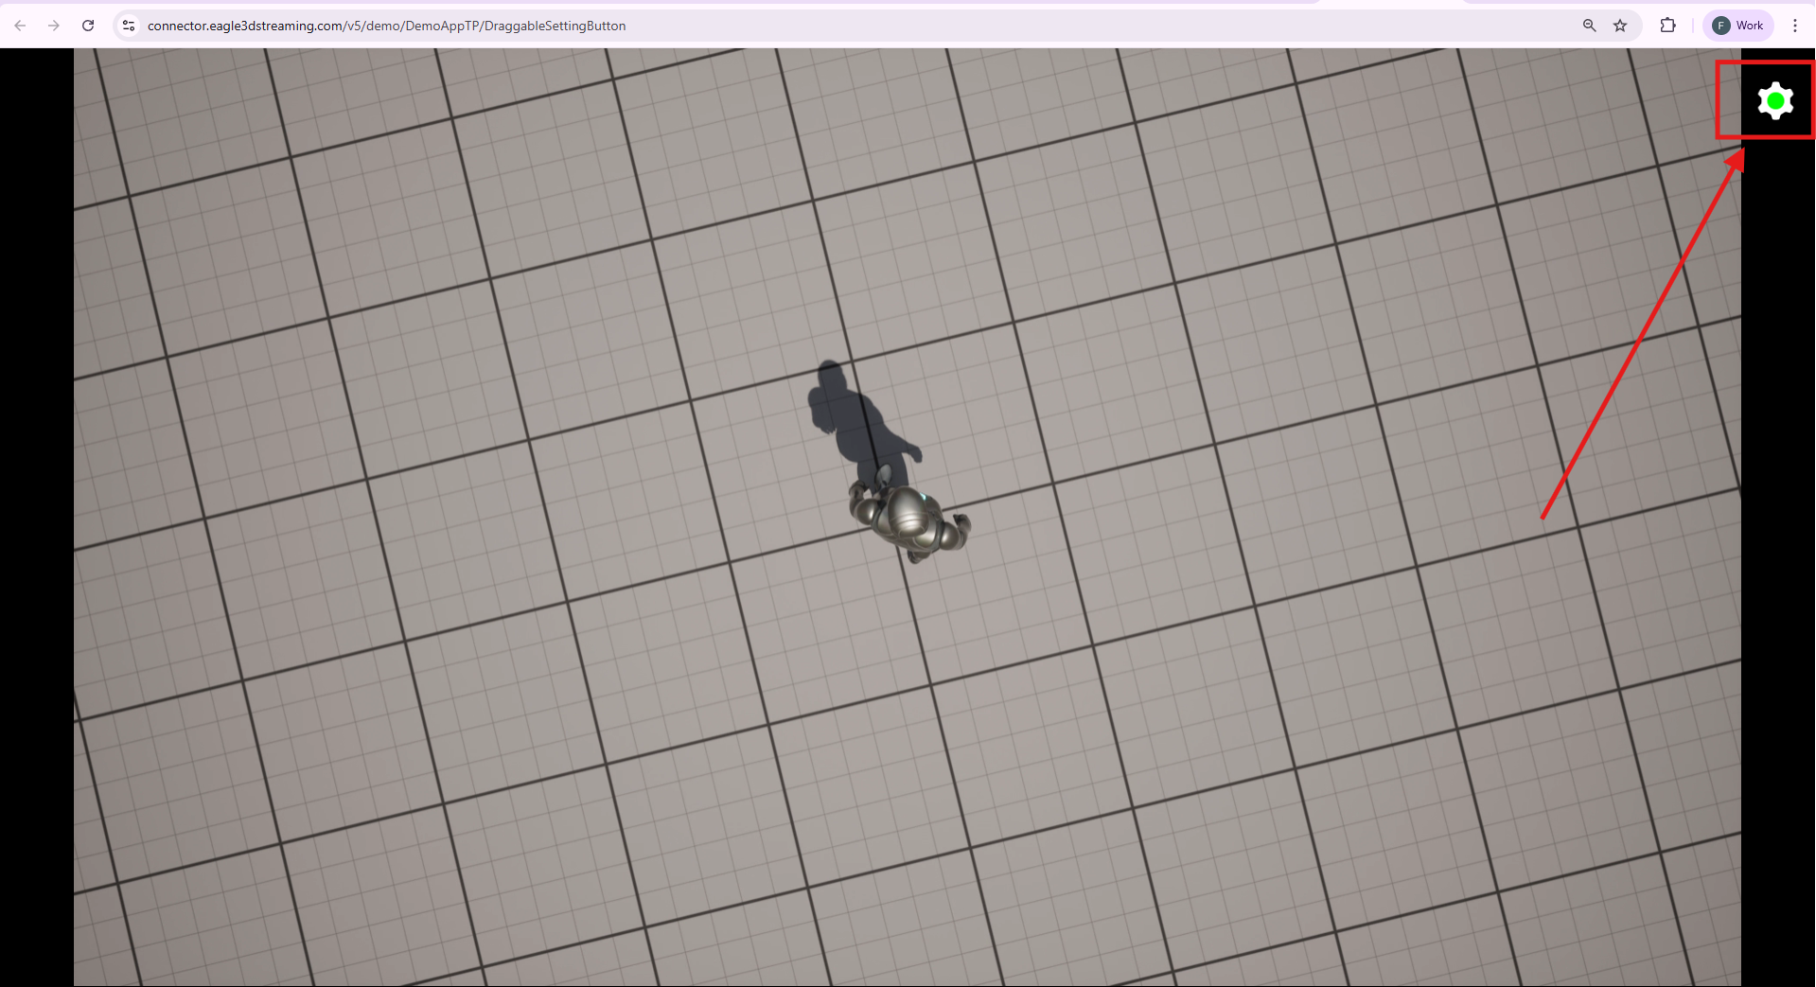
Task: Open the draggable gear settings button
Action: [1774, 100]
